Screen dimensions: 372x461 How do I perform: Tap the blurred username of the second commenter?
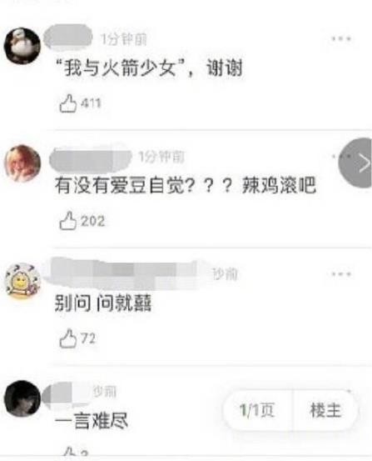click(x=91, y=159)
